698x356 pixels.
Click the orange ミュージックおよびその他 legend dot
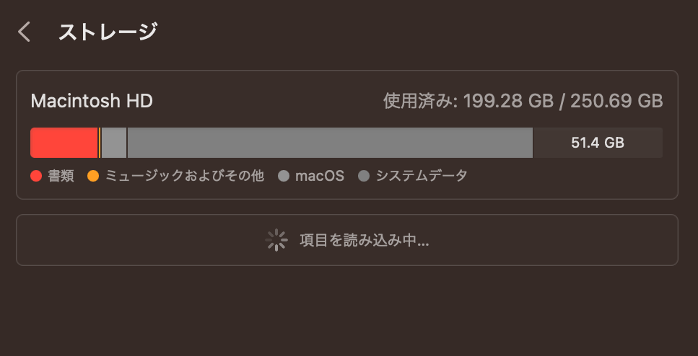(x=93, y=176)
